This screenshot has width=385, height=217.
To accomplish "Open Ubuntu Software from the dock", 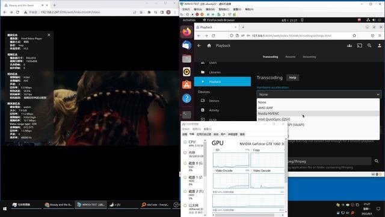I will (x=186, y=85).
